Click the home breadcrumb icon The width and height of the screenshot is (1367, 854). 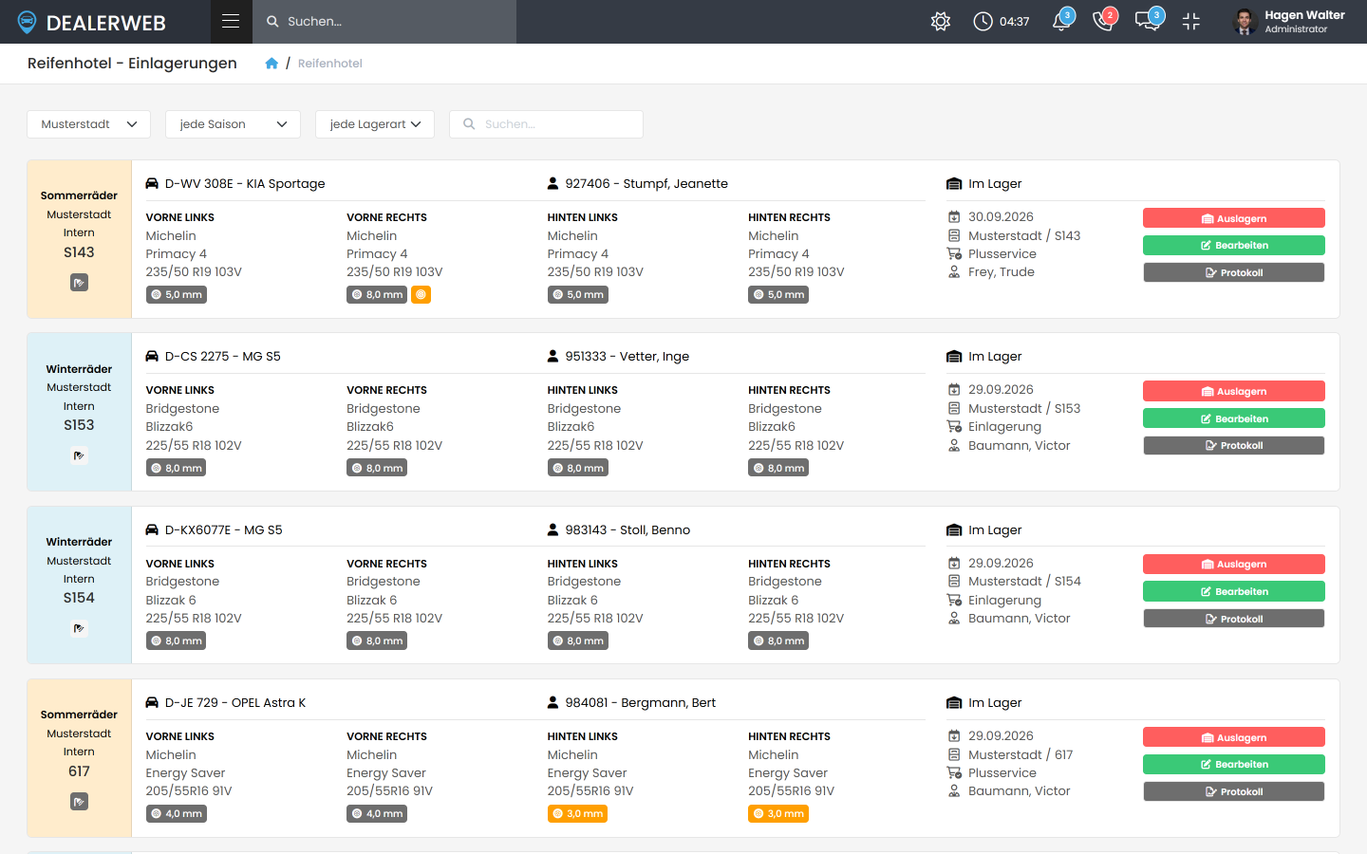point(272,64)
